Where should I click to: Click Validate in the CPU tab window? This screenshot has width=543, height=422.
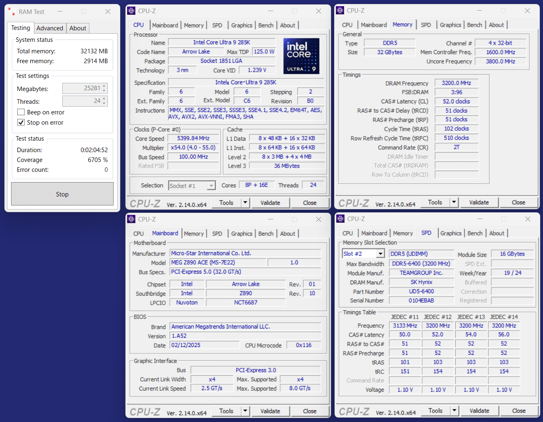pyautogui.click(x=270, y=203)
